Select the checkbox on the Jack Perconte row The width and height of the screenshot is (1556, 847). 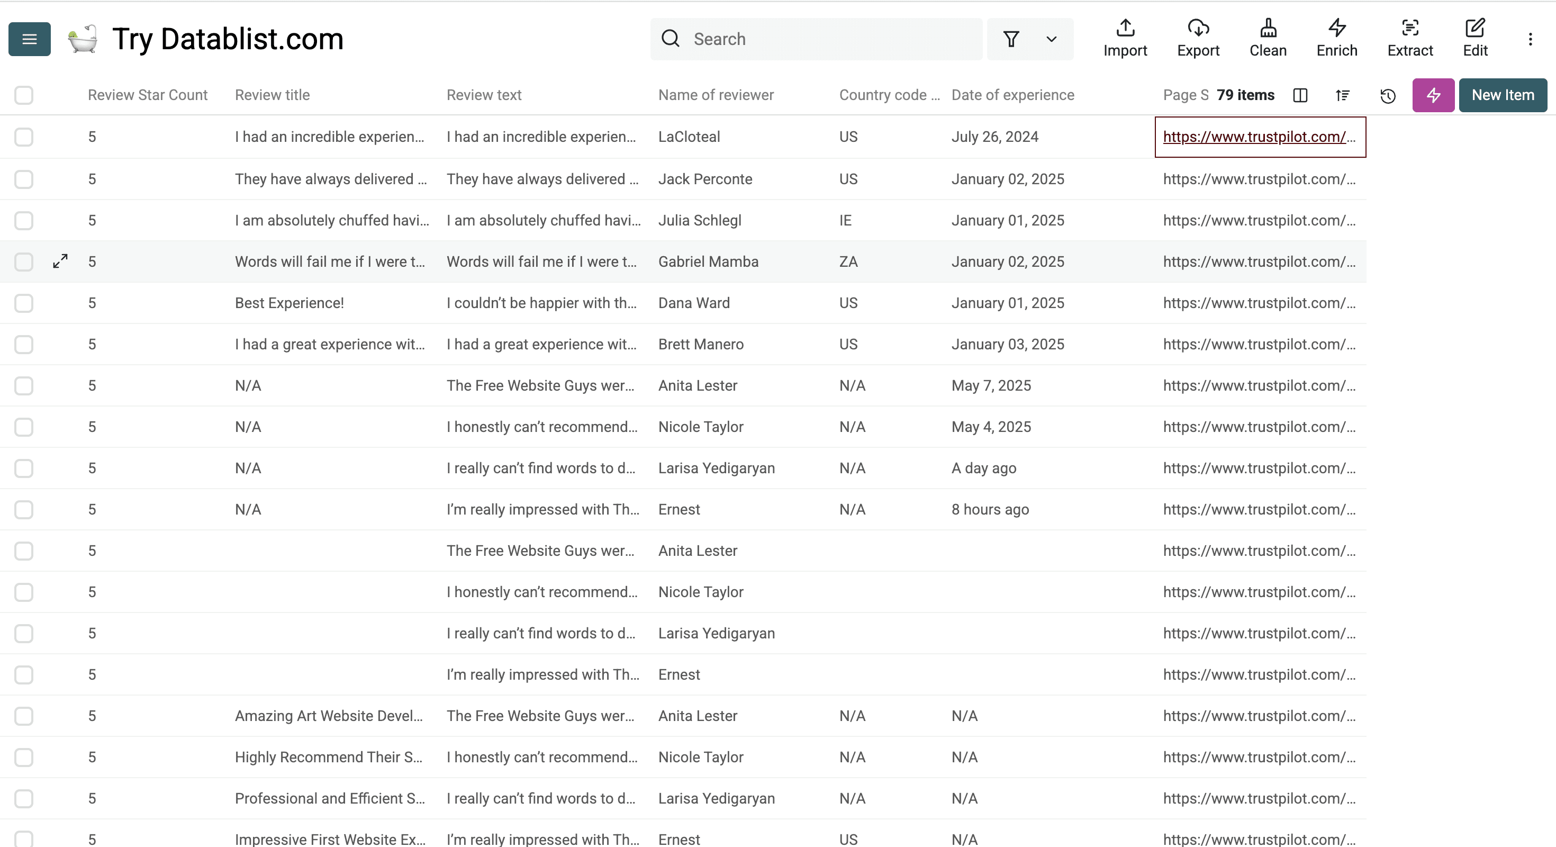click(24, 179)
